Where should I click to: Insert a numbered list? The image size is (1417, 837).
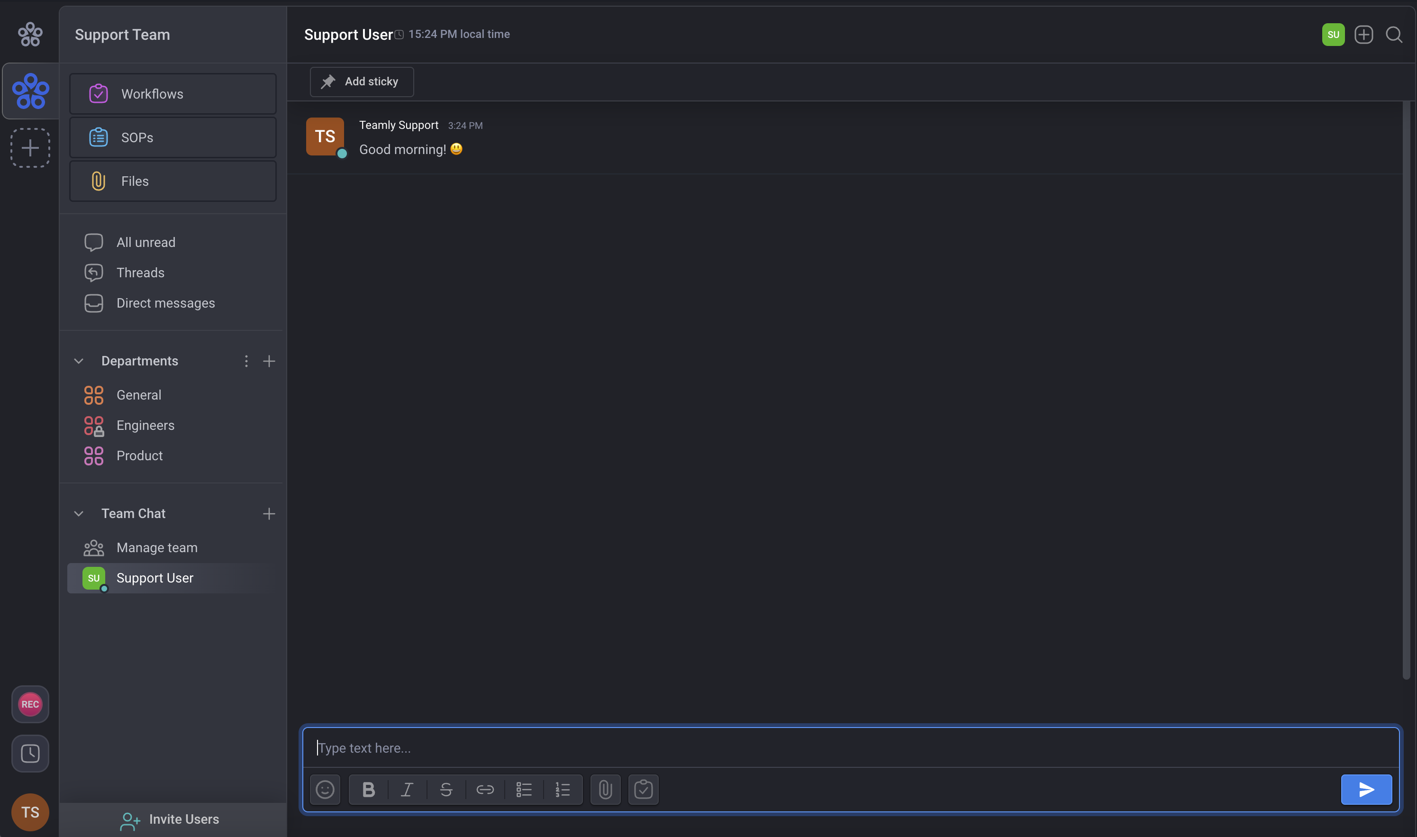[x=563, y=790]
